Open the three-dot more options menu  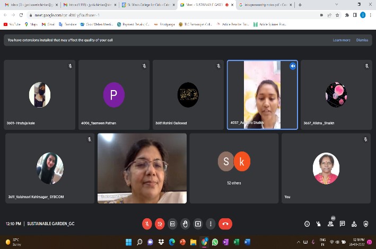[x=211, y=224]
